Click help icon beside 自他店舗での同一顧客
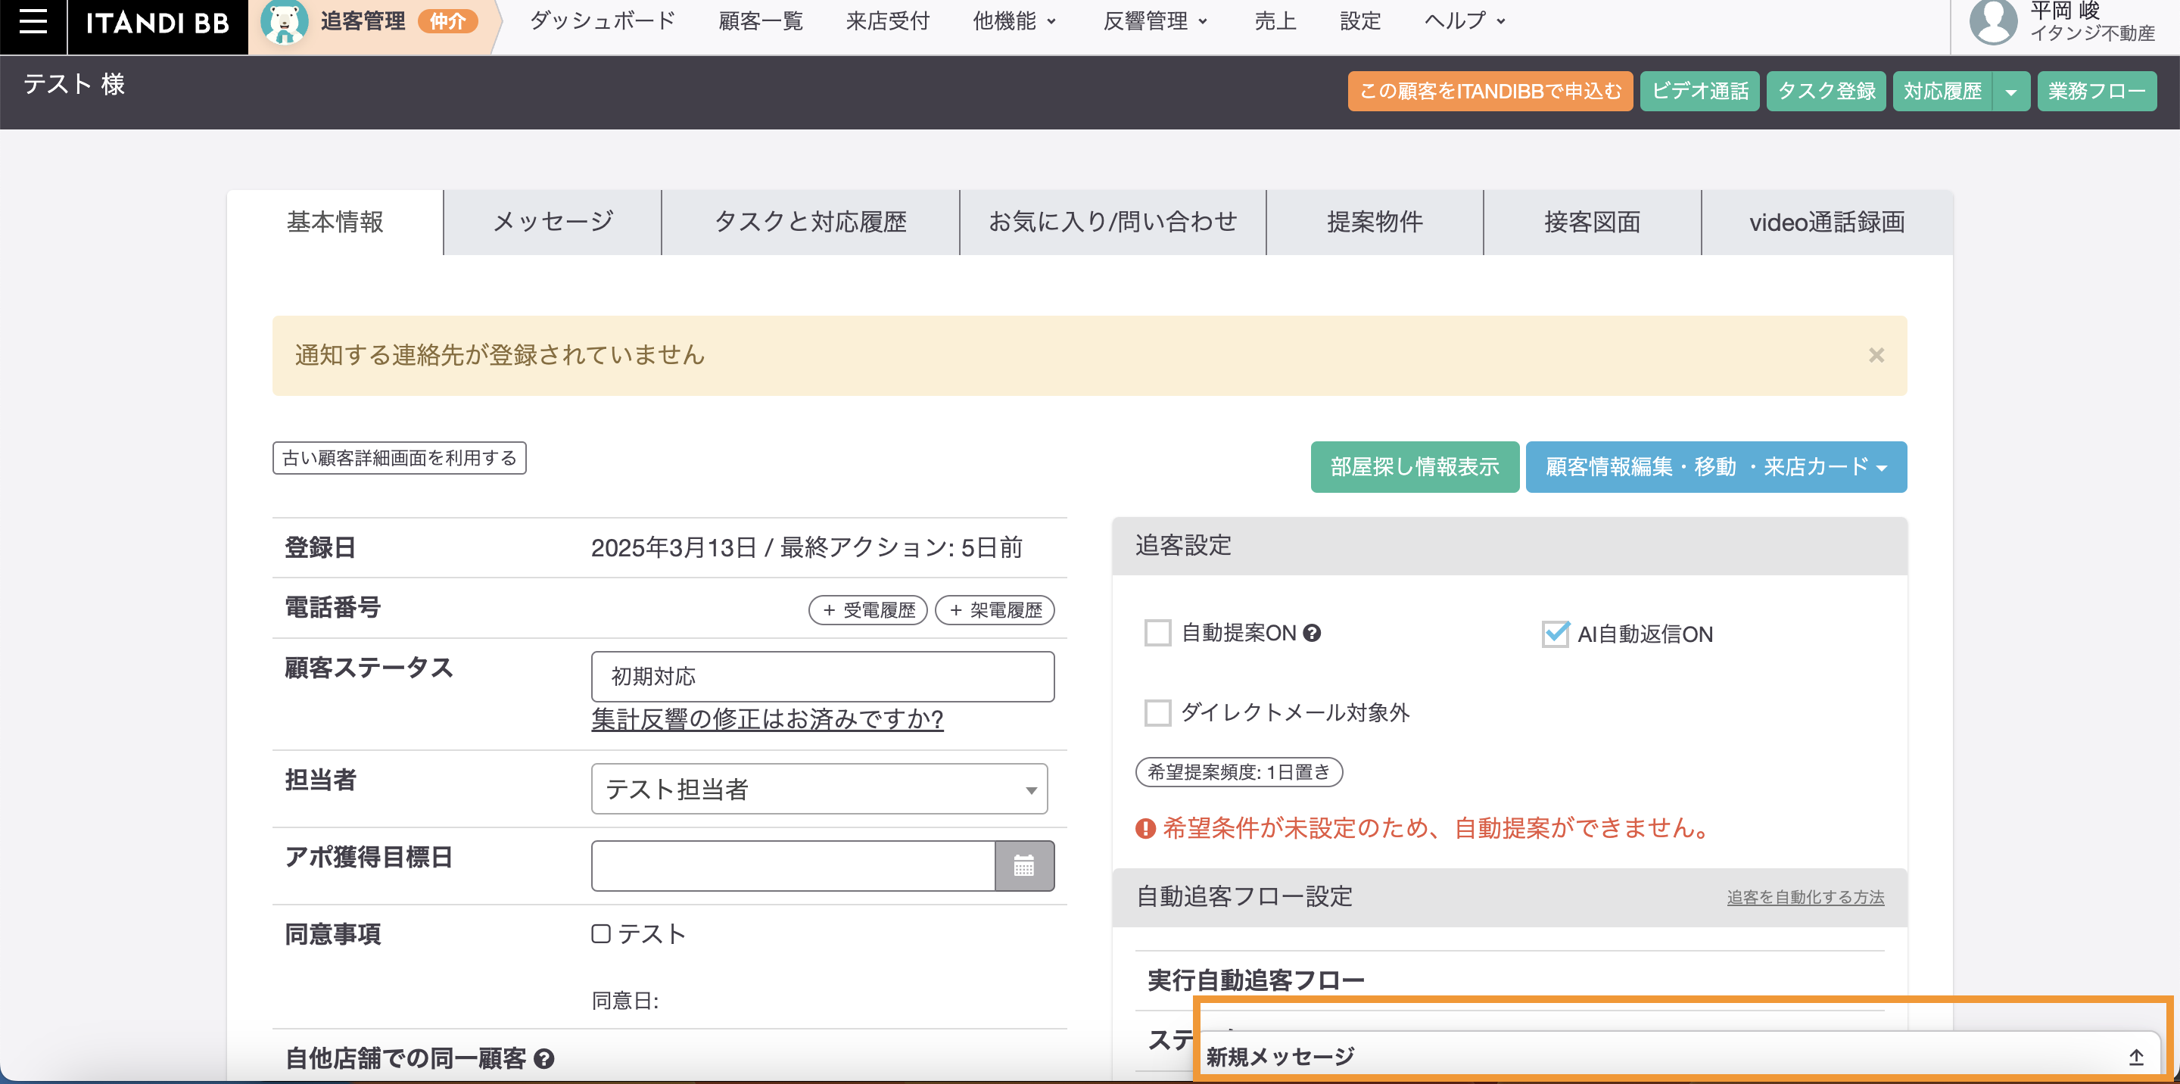The height and width of the screenshot is (1084, 2180). tap(545, 1058)
